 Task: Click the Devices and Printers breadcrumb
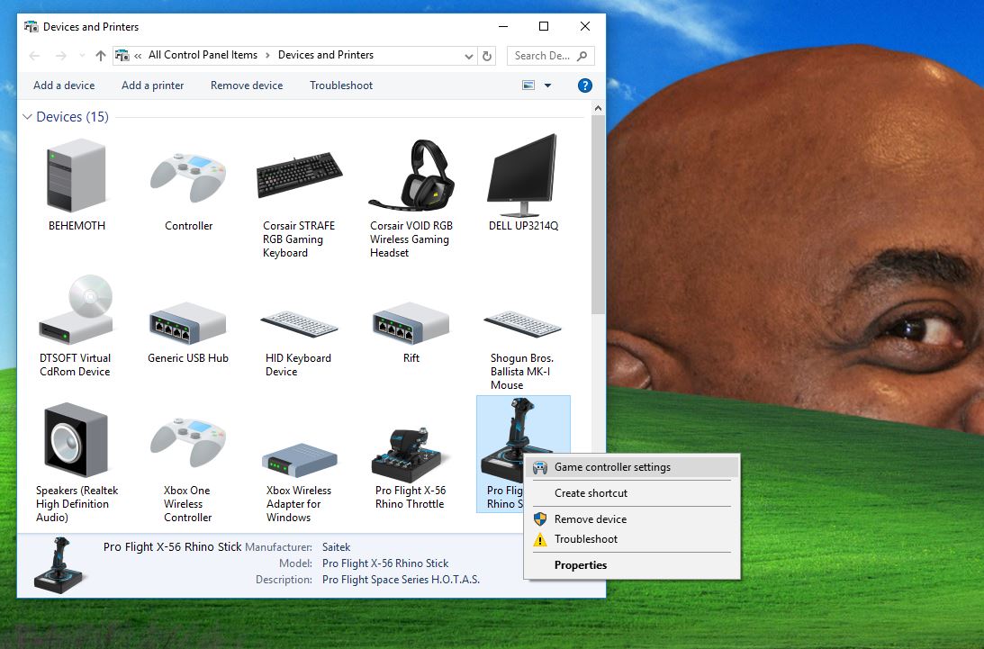pyautogui.click(x=326, y=55)
